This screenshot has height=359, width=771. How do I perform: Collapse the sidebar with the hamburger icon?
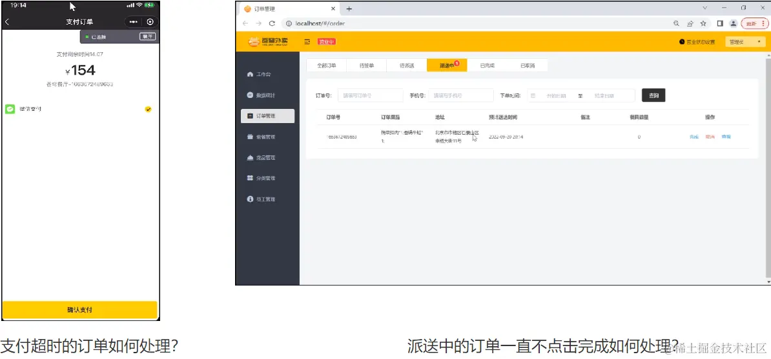click(307, 42)
